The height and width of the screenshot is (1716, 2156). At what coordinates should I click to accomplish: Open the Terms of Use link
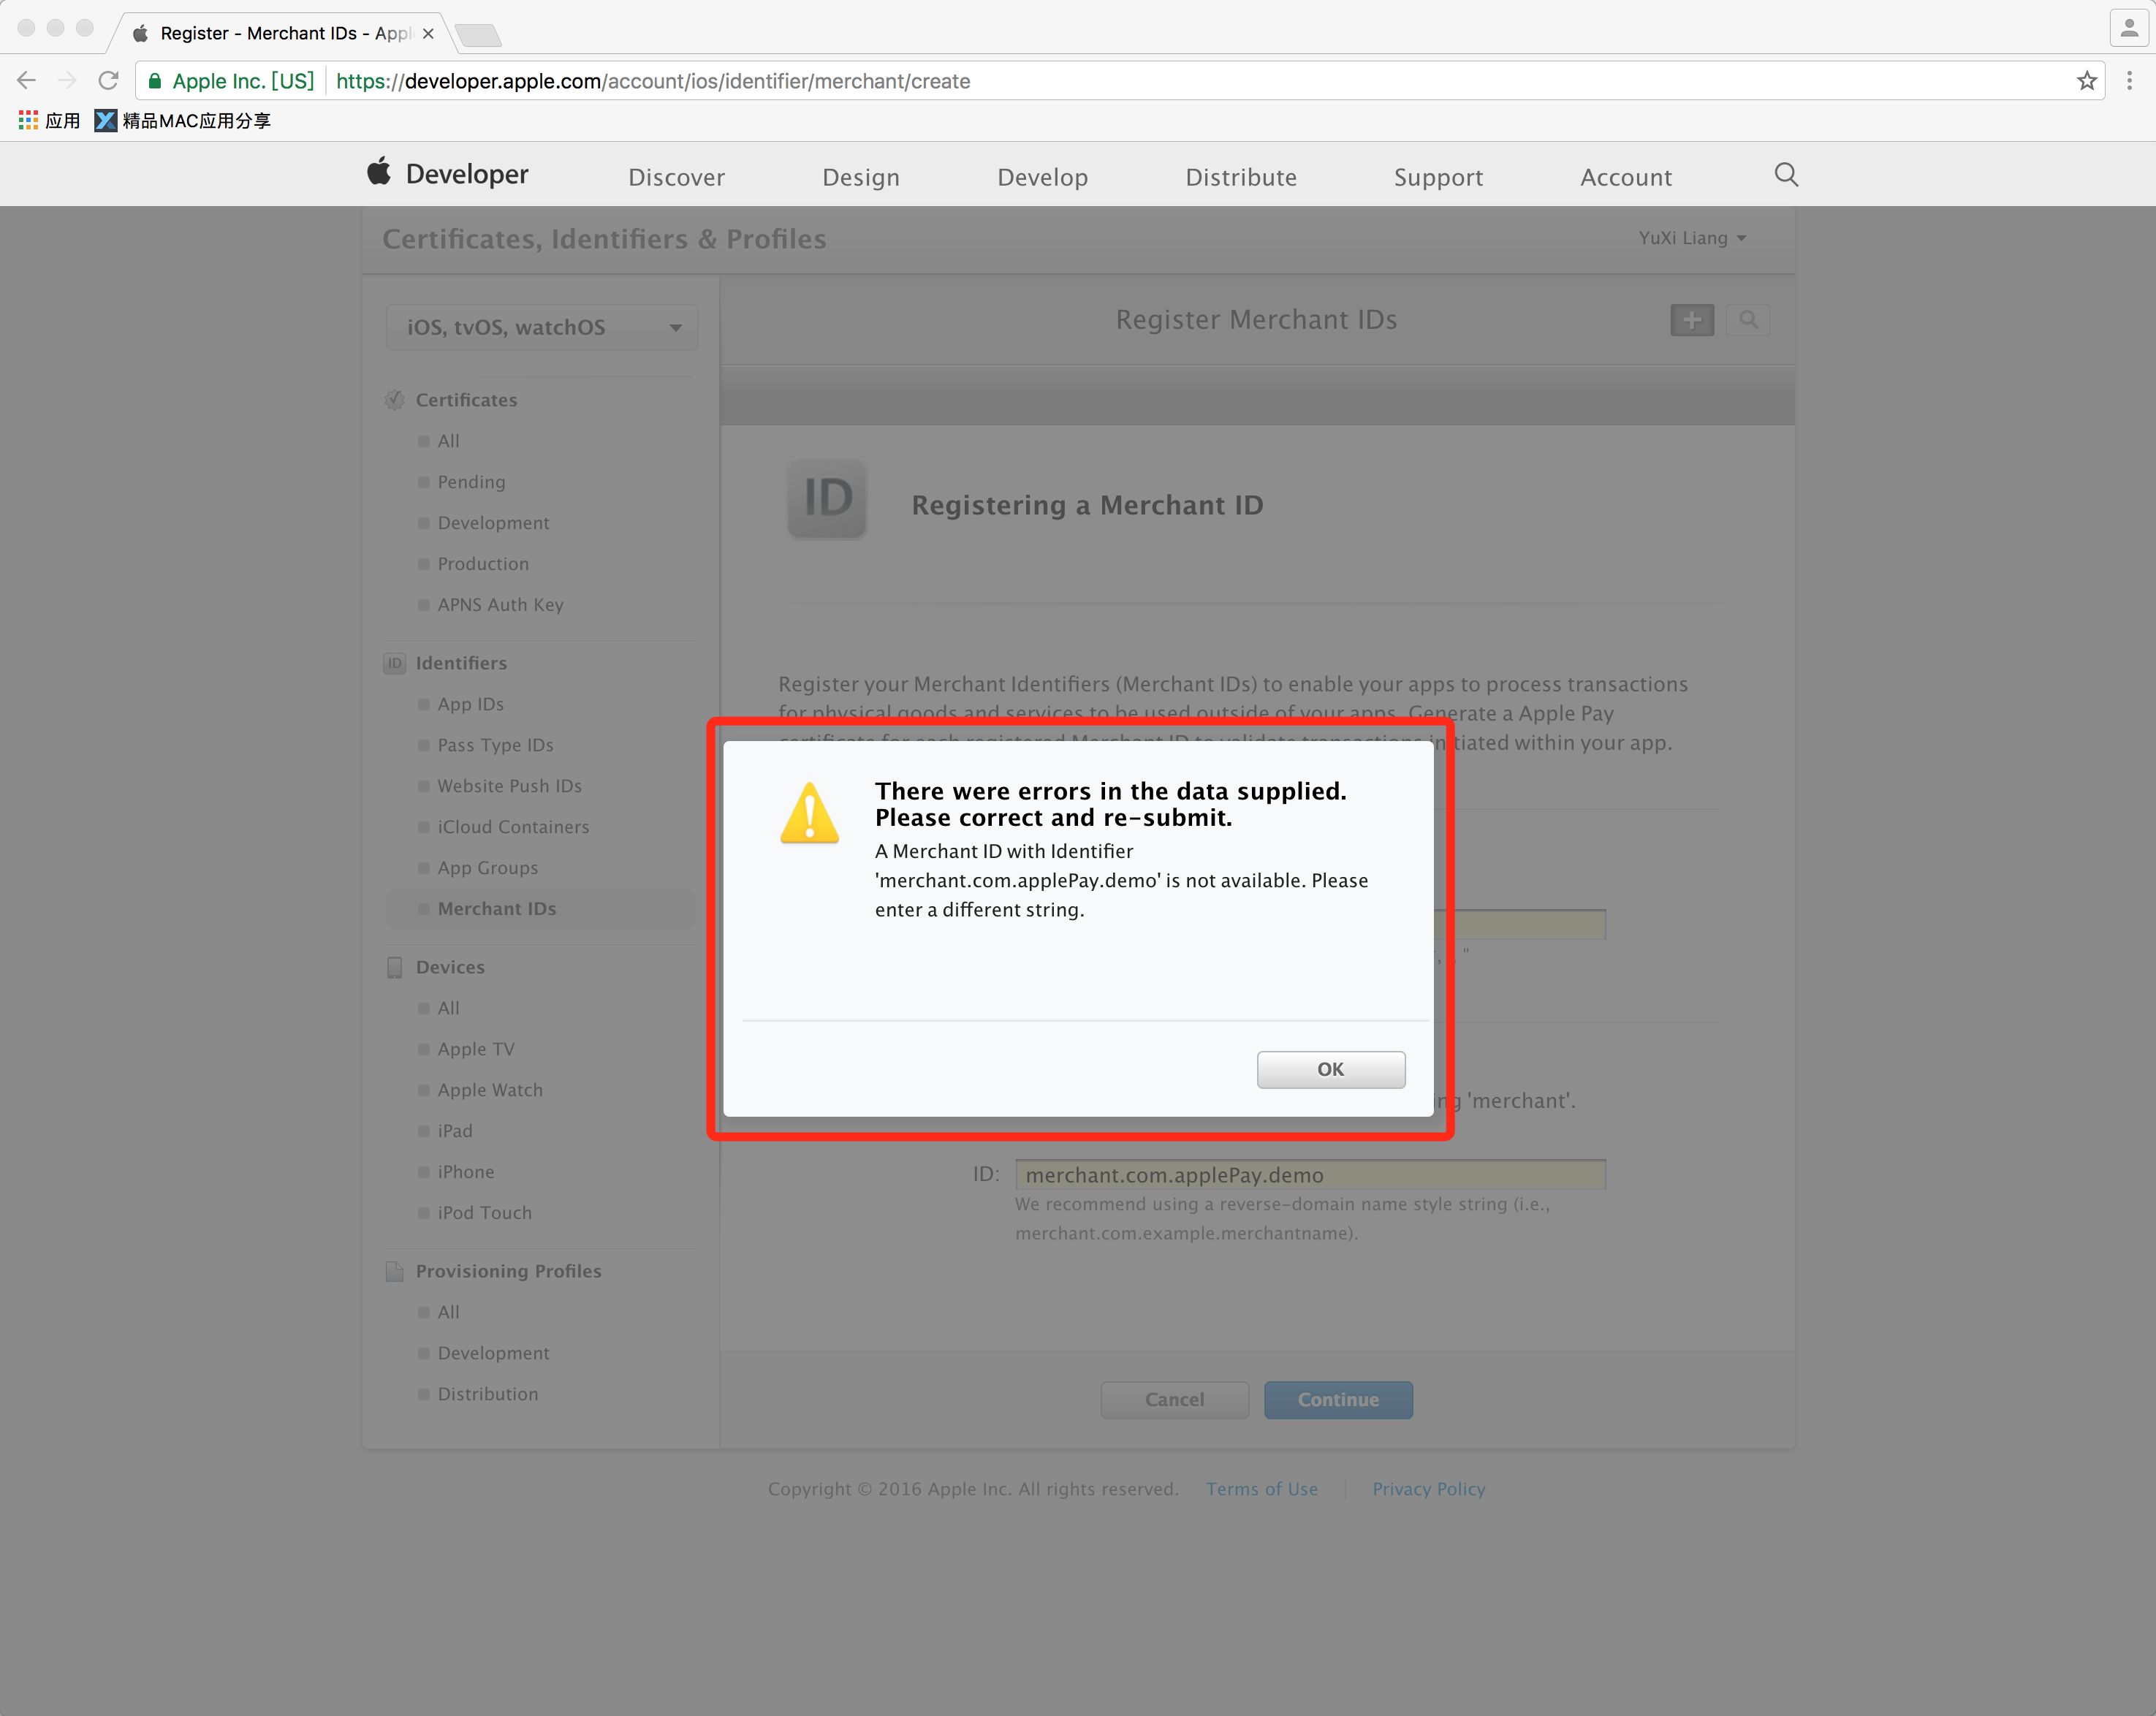click(x=1261, y=1488)
